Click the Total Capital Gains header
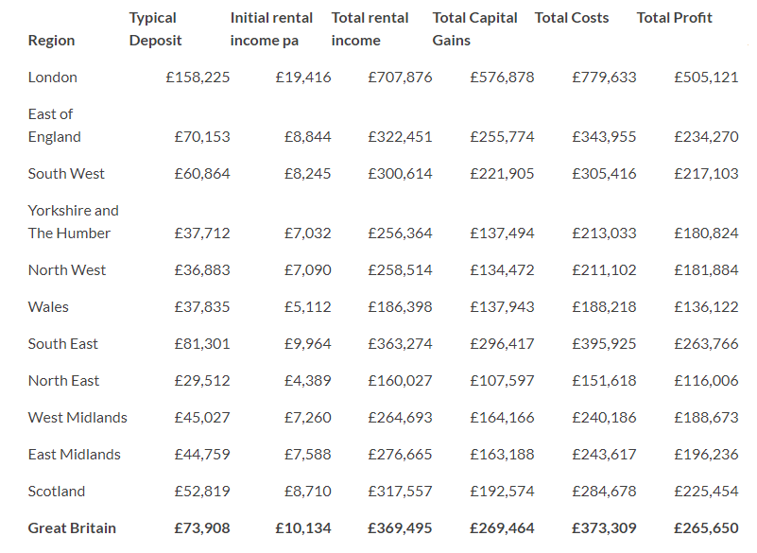This screenshot has width=757, height=553. coord(474,29)
